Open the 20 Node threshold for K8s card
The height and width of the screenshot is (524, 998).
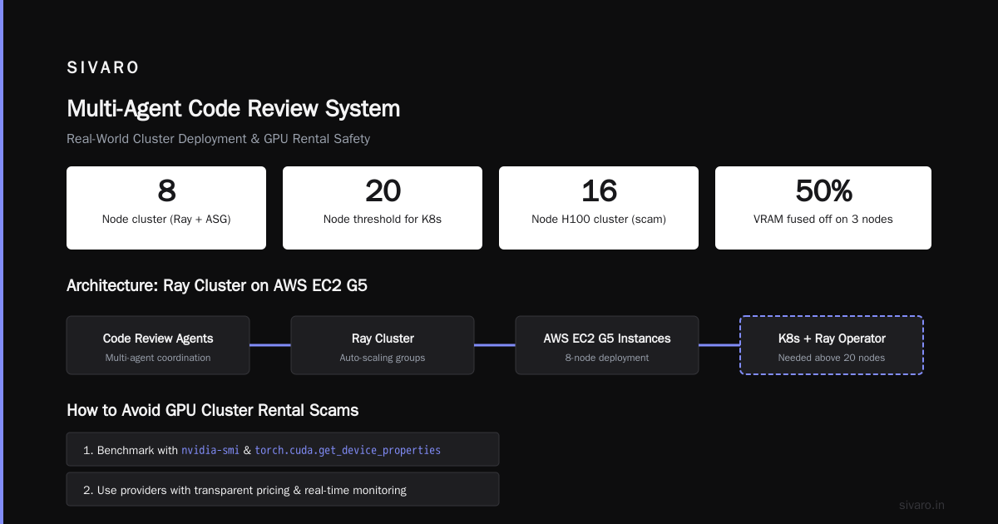383,208
